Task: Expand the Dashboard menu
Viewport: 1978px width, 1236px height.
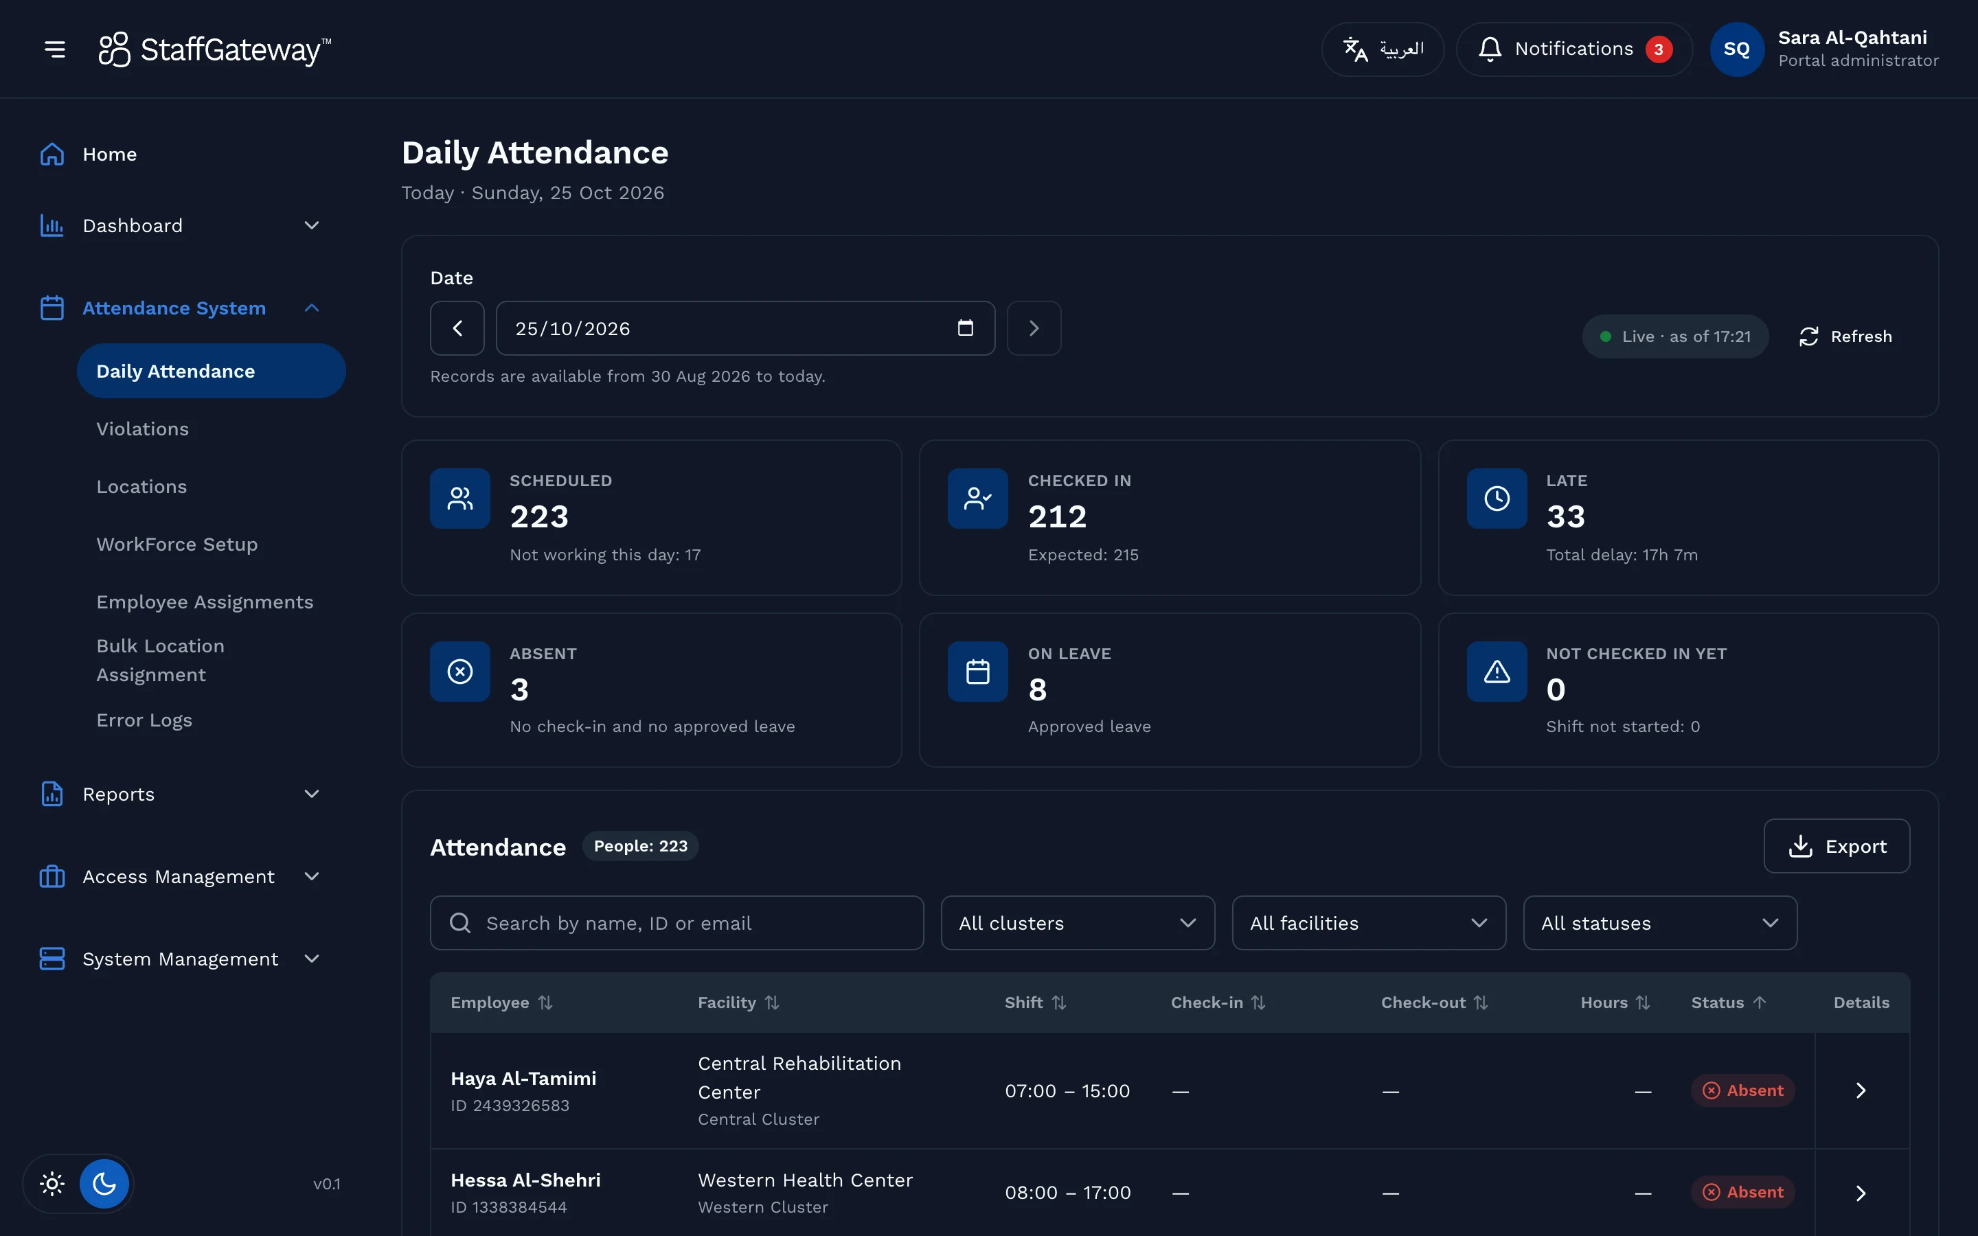Action: coord(180,226)
